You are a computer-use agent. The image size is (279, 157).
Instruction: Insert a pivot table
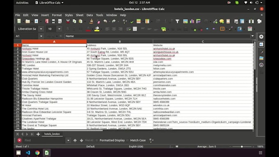point(199,21)
